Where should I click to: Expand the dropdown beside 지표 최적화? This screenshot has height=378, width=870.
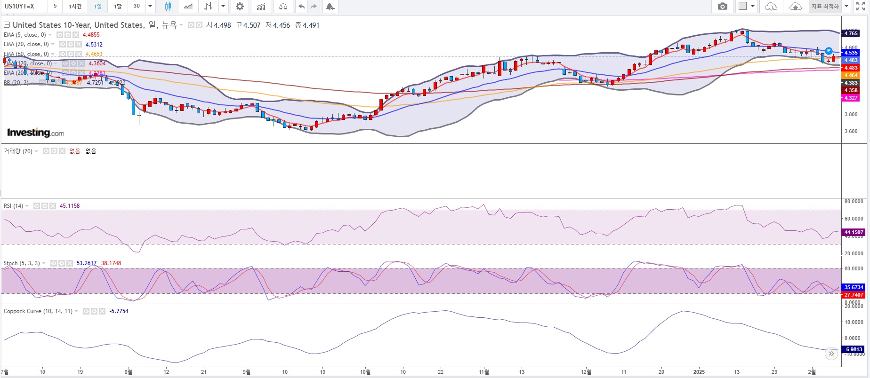coord(846,6)
